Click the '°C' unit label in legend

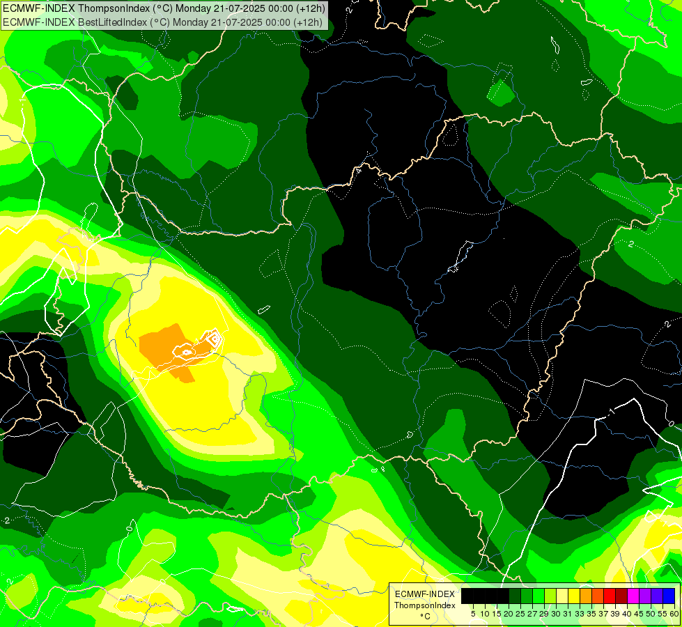[426, 616]
